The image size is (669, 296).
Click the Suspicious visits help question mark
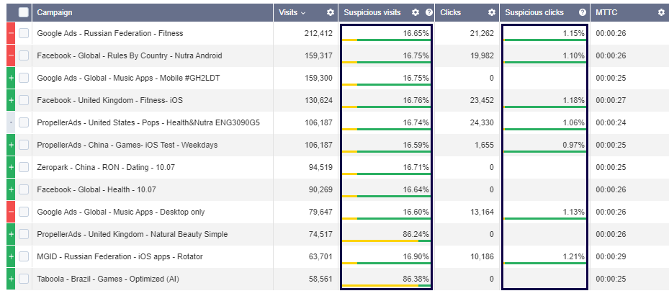pyautogui.click(x=429, y=12)
